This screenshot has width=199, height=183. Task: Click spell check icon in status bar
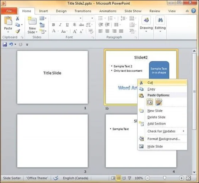[x=56, y=178]
